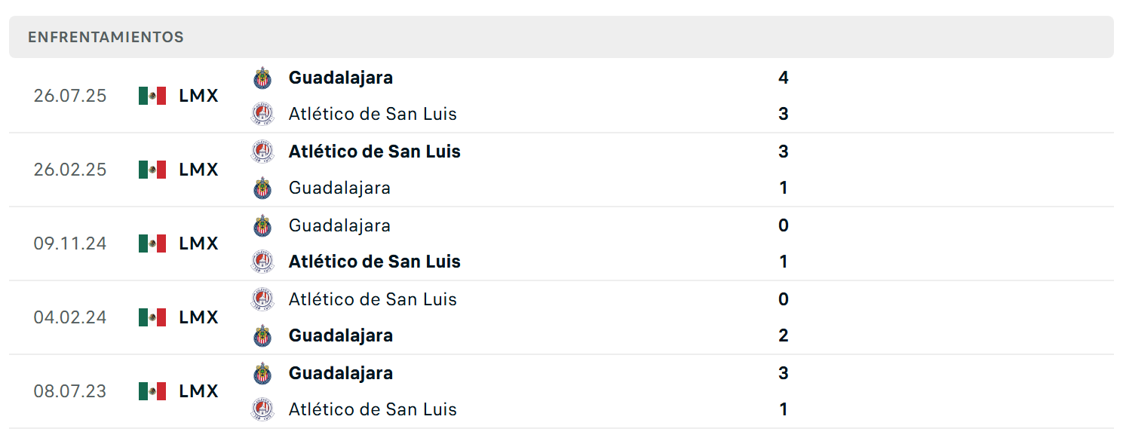This screenshot has height=444, width=1126.
Task: Click Guadalajara crest in 04.02.24 match
Action: (262, 335)
